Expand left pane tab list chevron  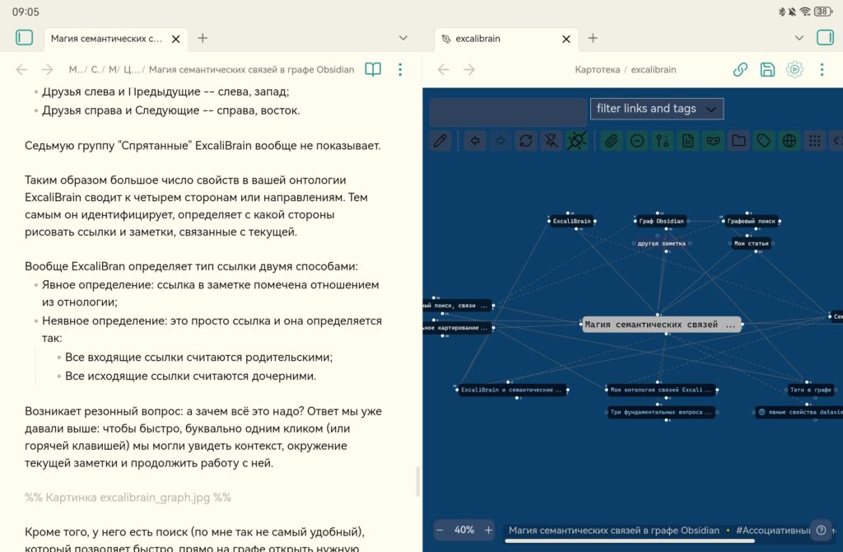tap(403, 38)
